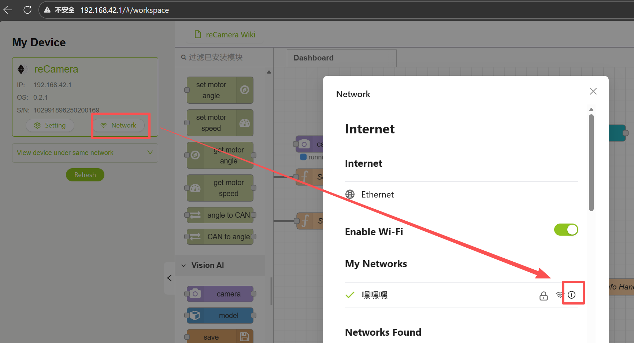Click the info icon beside connected Wi-Fi network

point(571,295)
